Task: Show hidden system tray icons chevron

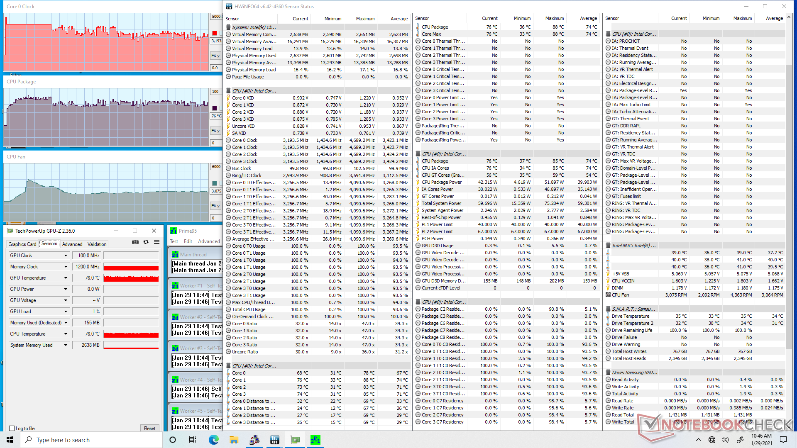Action: tap(698, 440)
